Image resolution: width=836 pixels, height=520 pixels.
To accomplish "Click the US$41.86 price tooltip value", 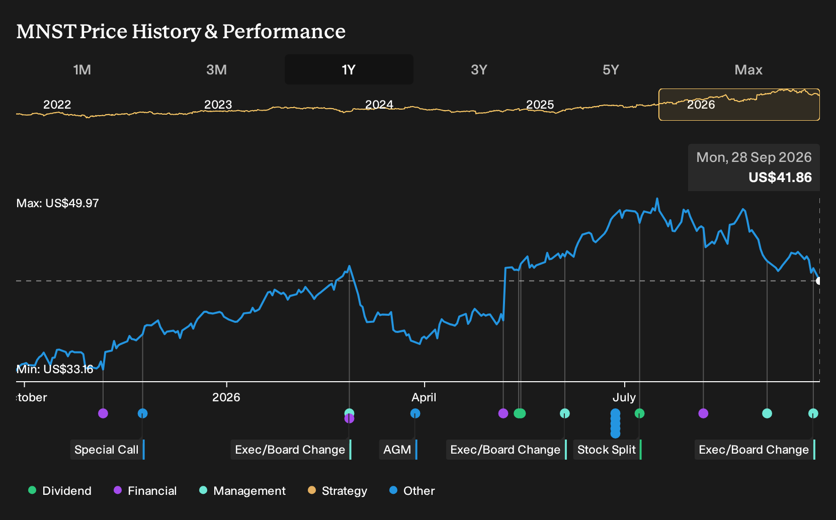I will pos(780,178).
